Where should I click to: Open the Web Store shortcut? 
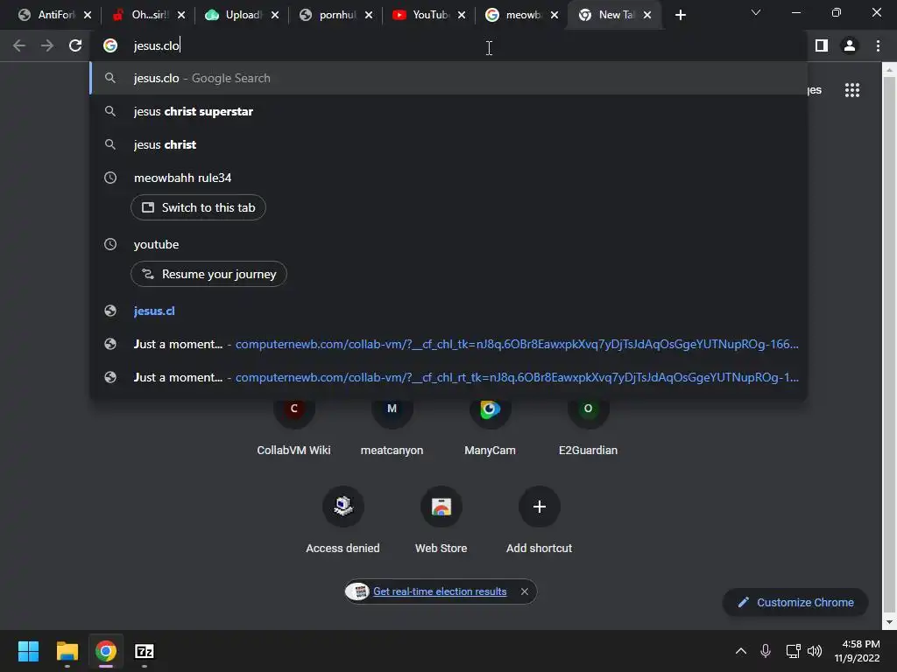441,520
